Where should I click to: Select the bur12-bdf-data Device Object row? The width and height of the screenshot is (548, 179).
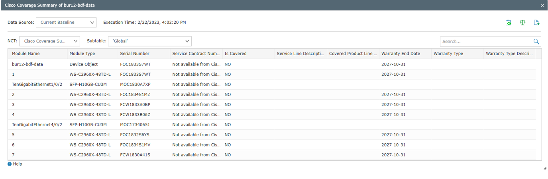coord(27,64)
